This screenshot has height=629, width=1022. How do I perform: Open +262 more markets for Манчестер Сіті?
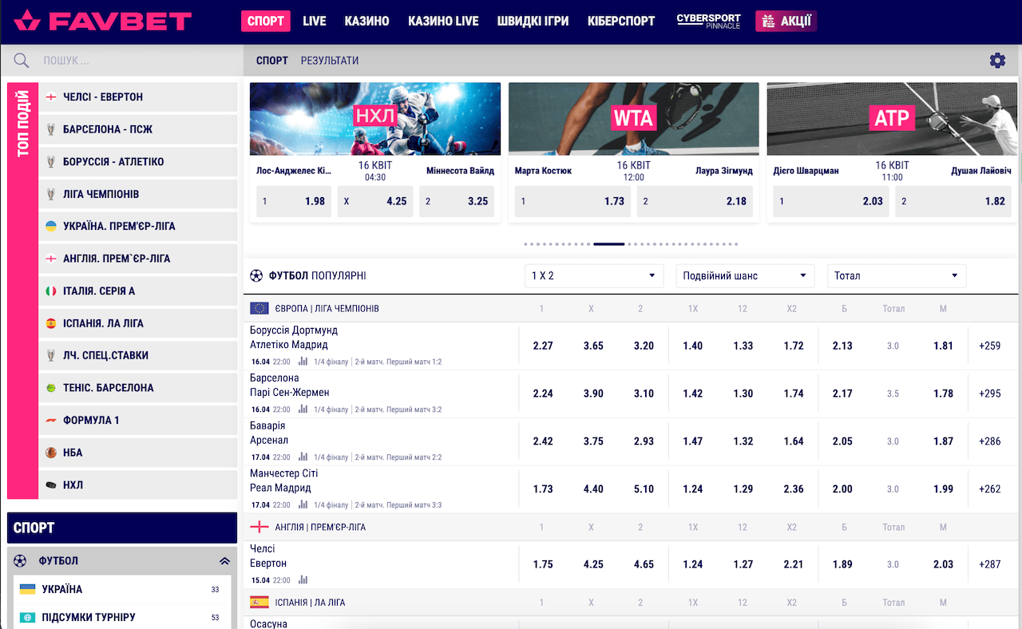(x=989, y=489)
